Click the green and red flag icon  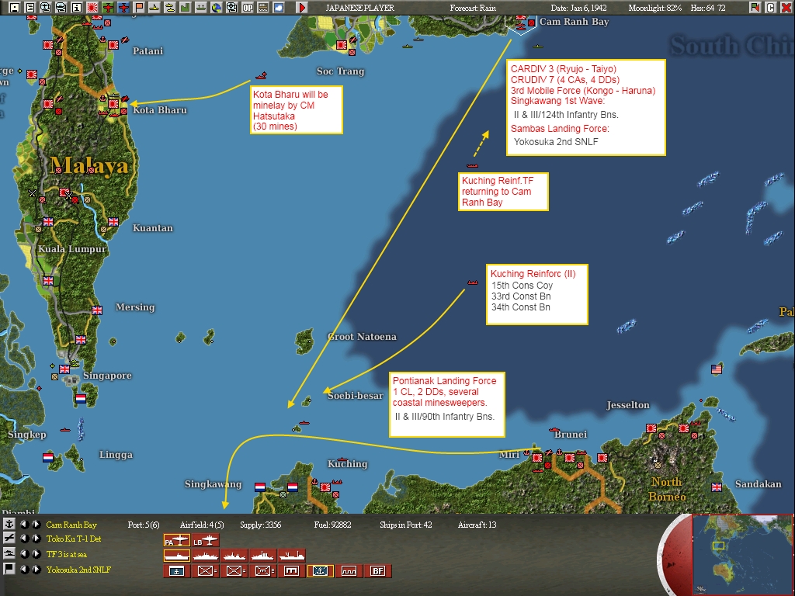pyautogui.click(x=755, y=7)
